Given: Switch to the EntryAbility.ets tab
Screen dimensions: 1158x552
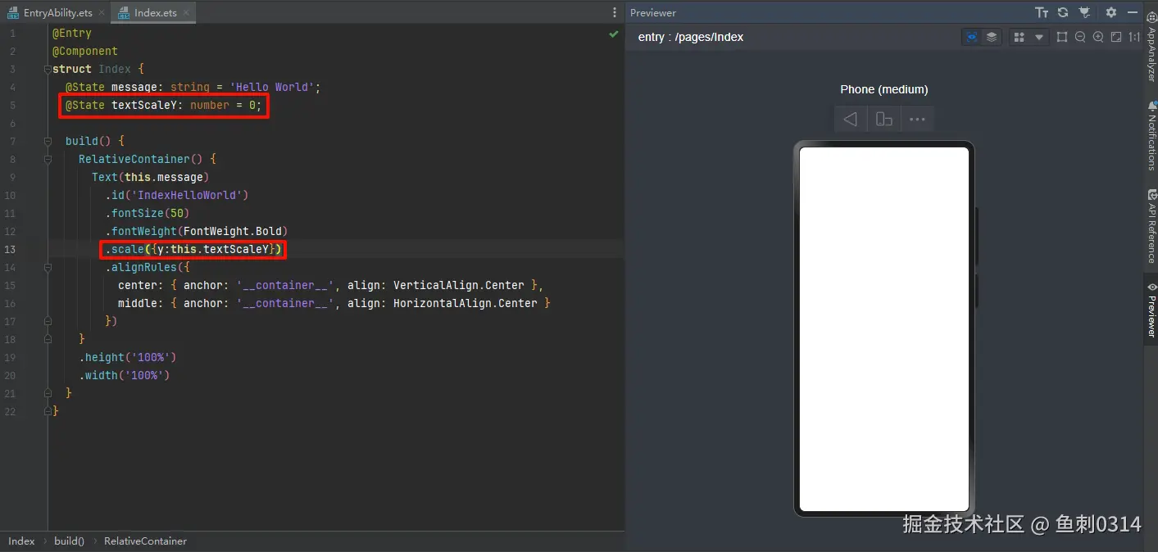Looking at the screenshot, I should pyautogui.click(x=57, y=13).
